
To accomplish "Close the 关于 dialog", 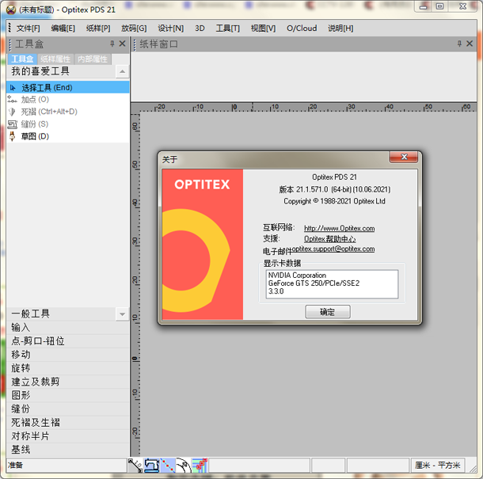I will click(x=404, y=157).
